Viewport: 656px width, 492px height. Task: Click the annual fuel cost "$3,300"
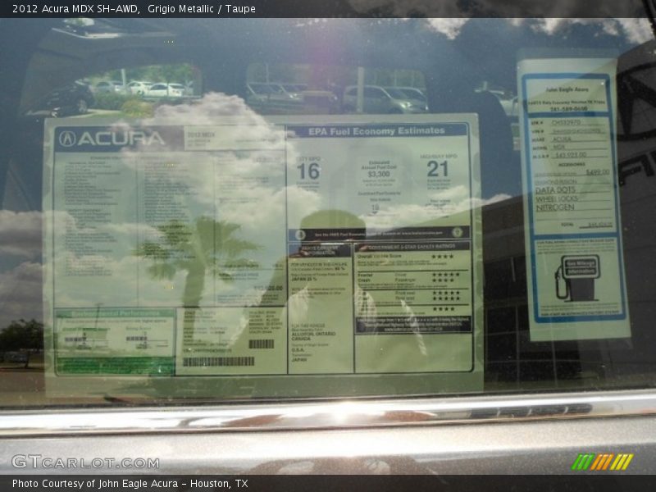click(379, 174)
